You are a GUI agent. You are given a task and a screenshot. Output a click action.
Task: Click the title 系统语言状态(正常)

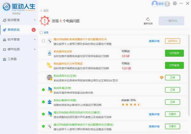pyautogui.click(x=65, y=76)
